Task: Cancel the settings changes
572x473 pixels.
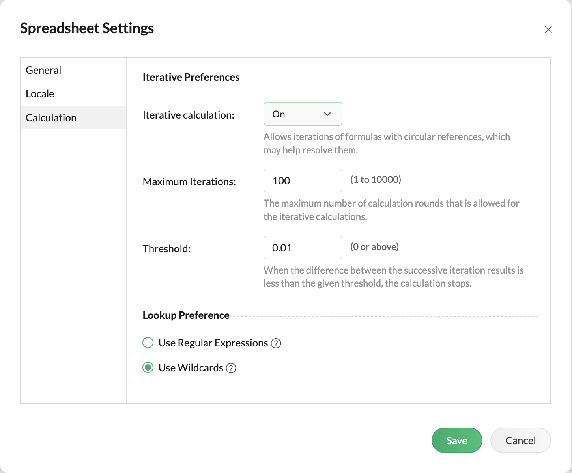Action: (x=520, y=440)
